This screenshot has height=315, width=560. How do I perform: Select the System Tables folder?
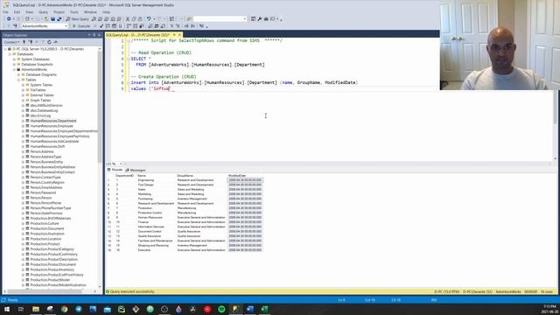41,85
